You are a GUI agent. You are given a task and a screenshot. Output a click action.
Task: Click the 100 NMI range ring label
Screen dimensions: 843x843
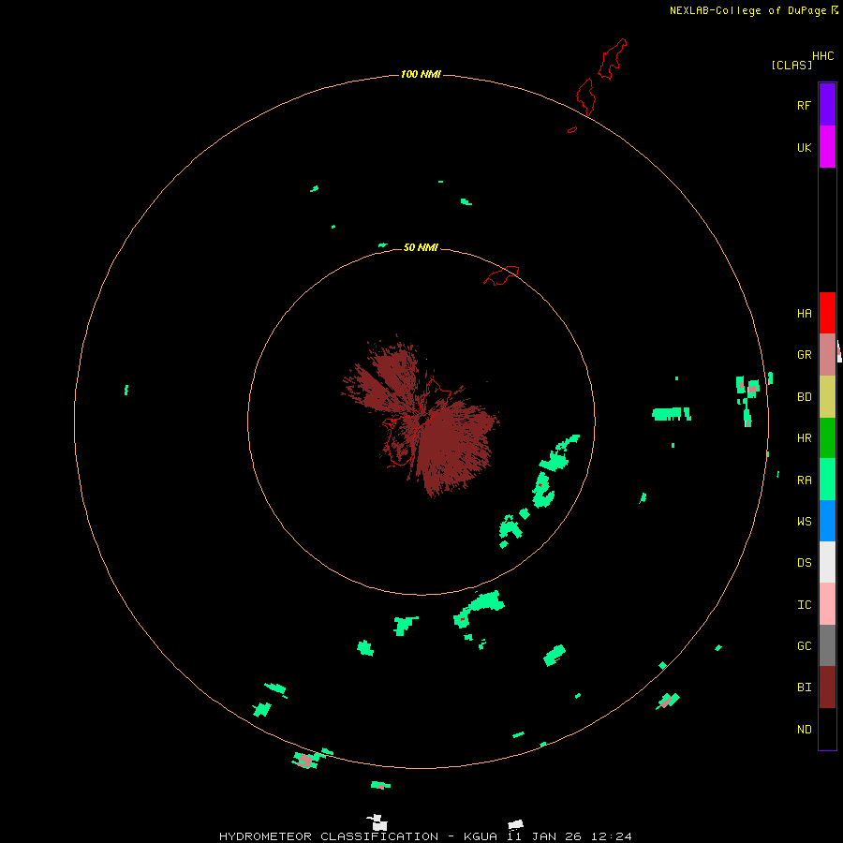(421, 74)
